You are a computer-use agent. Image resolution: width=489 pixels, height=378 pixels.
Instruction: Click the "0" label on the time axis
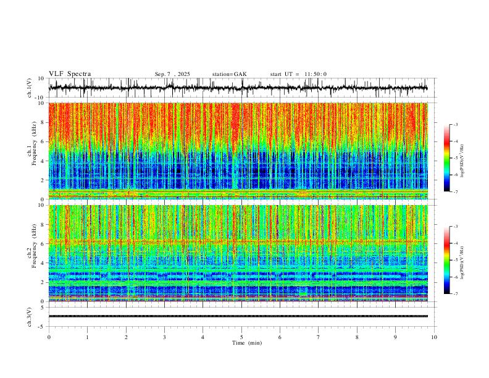coord(49,337)
